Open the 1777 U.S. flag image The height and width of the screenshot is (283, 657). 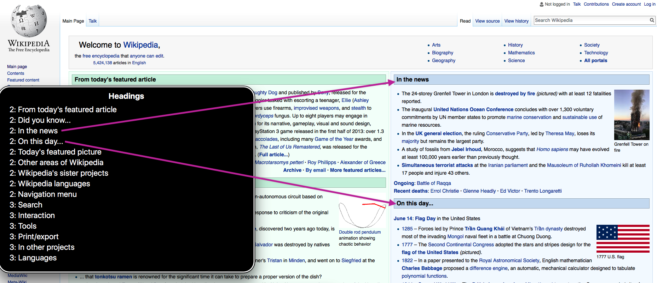point(623,239)
